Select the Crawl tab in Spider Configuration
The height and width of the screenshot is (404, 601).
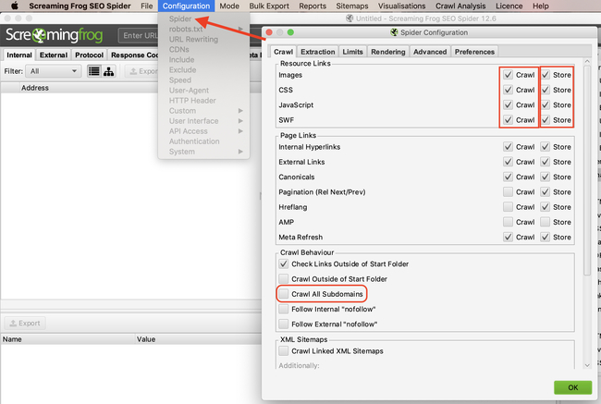point(283,52)
